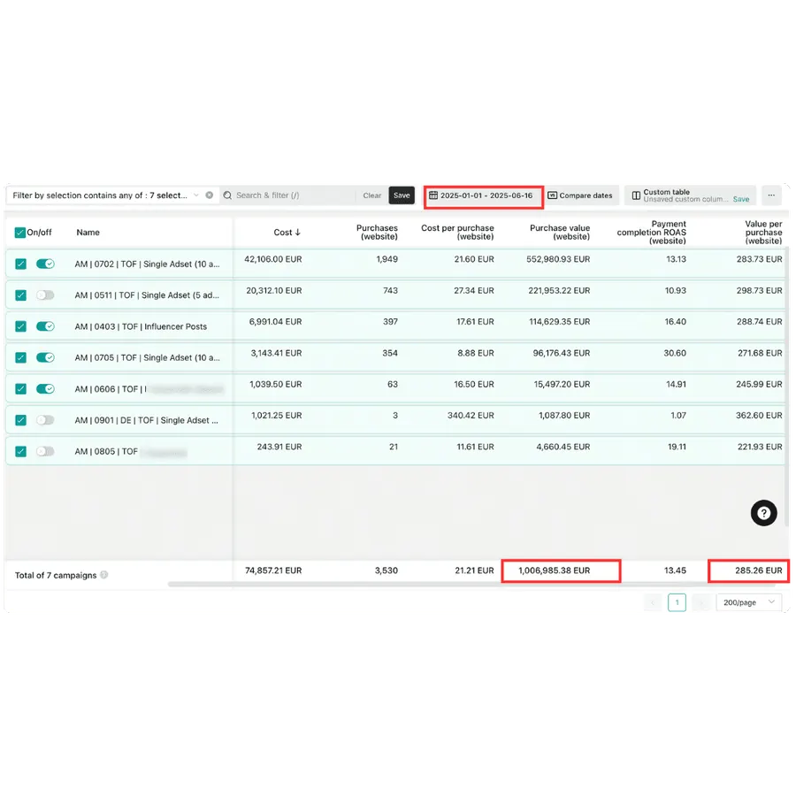The width and height of the screenshot is (796, 796).
Task: Turn off the AM | 0705 campaign switch
Action: pyautogui.click(x=45, y=357)
